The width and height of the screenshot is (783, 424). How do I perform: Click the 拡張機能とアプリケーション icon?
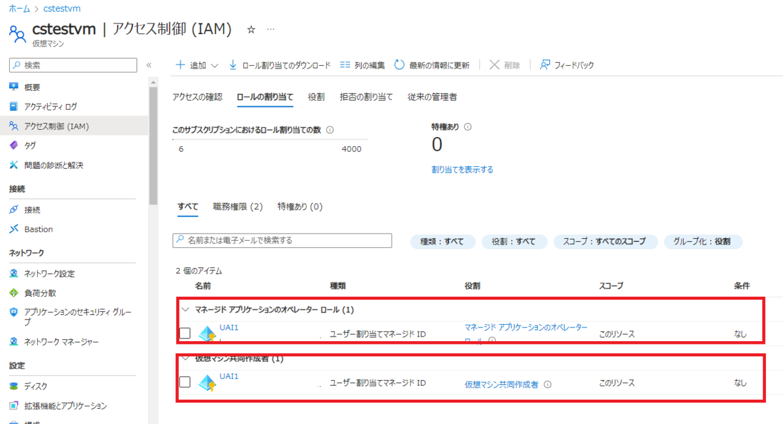click(x=14, y=406)
